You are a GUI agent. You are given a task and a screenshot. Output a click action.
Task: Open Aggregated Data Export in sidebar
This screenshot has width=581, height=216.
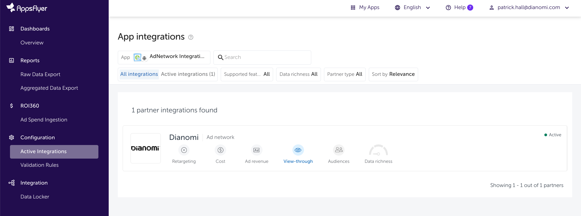coord(49,88)
